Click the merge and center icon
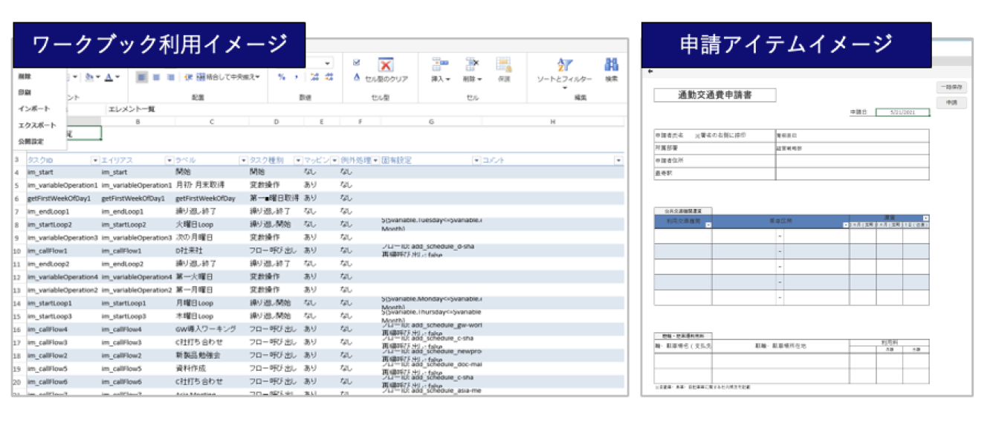The height and width of the screenshot is (425, 993). click(200, 77)
